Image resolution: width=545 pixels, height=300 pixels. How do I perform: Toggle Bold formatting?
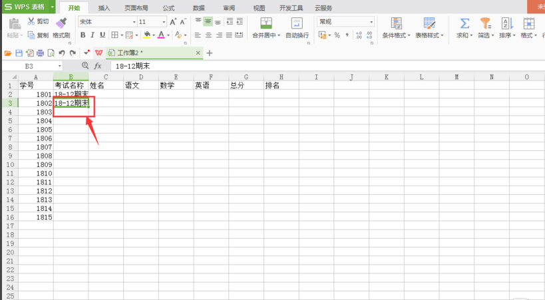point(83,35)
